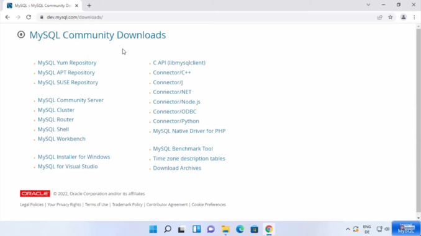Open Connector/C++ link
Screen dimensions: 421x236
(172, 72)
